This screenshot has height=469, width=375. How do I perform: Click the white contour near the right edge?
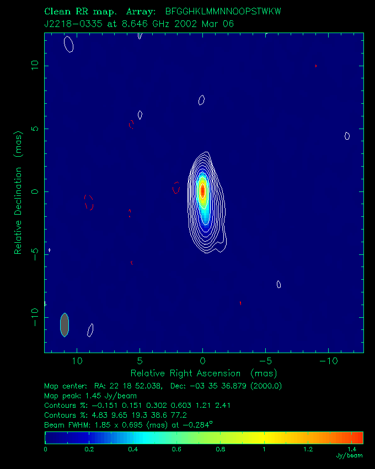click(x=347, y=136)
